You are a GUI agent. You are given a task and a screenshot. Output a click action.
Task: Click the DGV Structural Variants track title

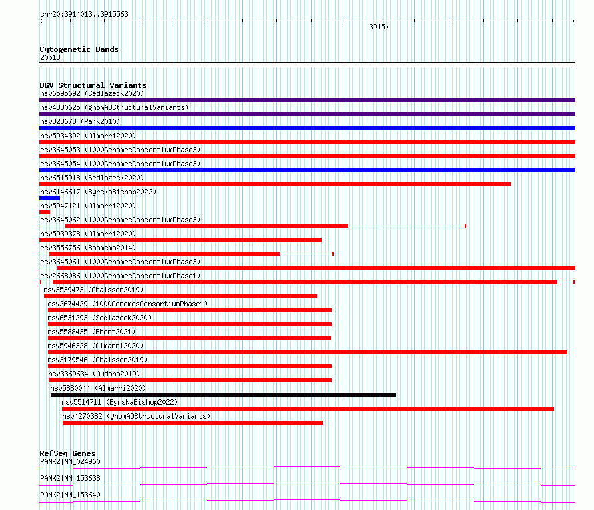coord(93,85)
